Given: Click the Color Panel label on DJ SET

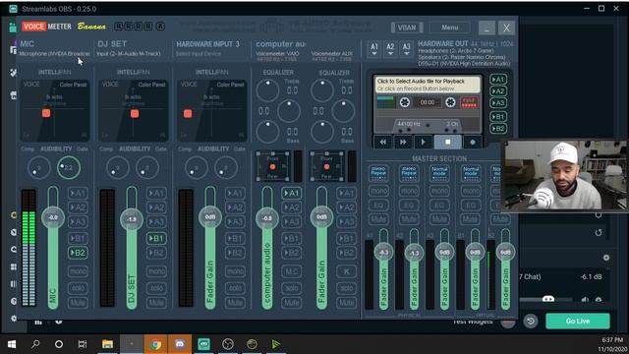Looking at the screenshot, I should click(x=151, y=85).
